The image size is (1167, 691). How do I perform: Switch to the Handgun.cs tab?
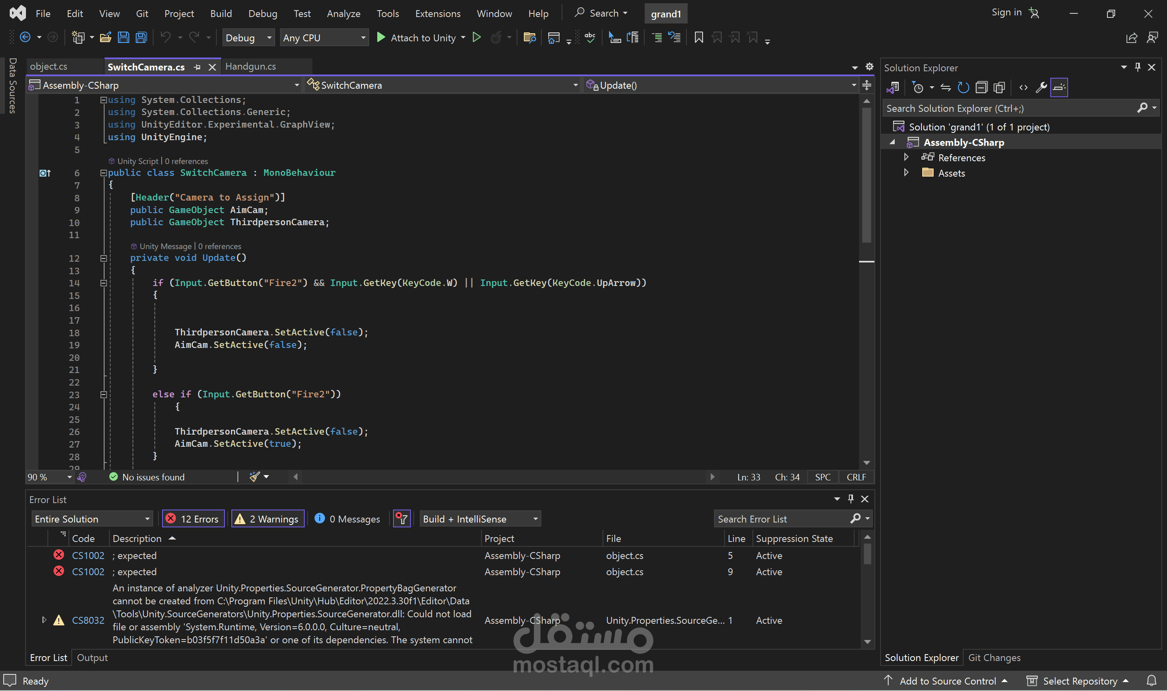click(250, 66)
